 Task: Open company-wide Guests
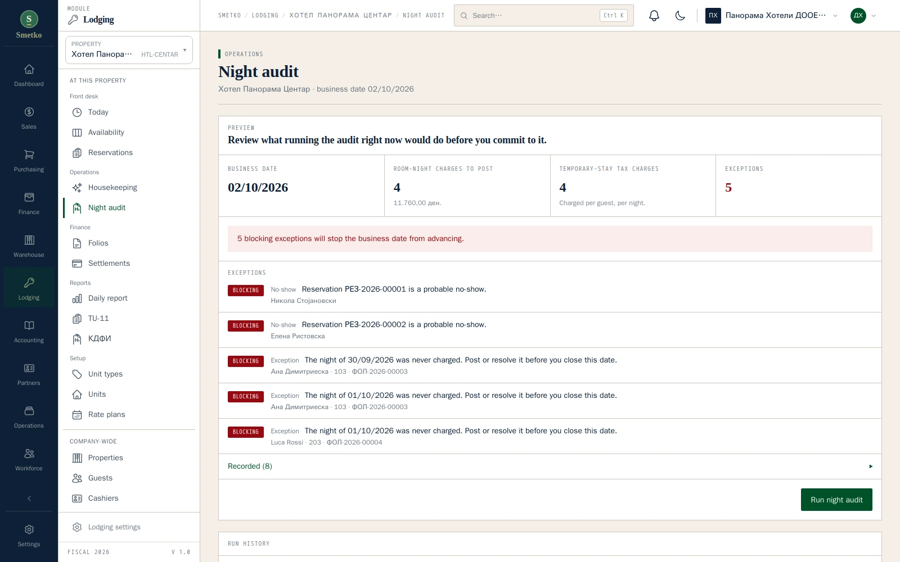(129, 478)
